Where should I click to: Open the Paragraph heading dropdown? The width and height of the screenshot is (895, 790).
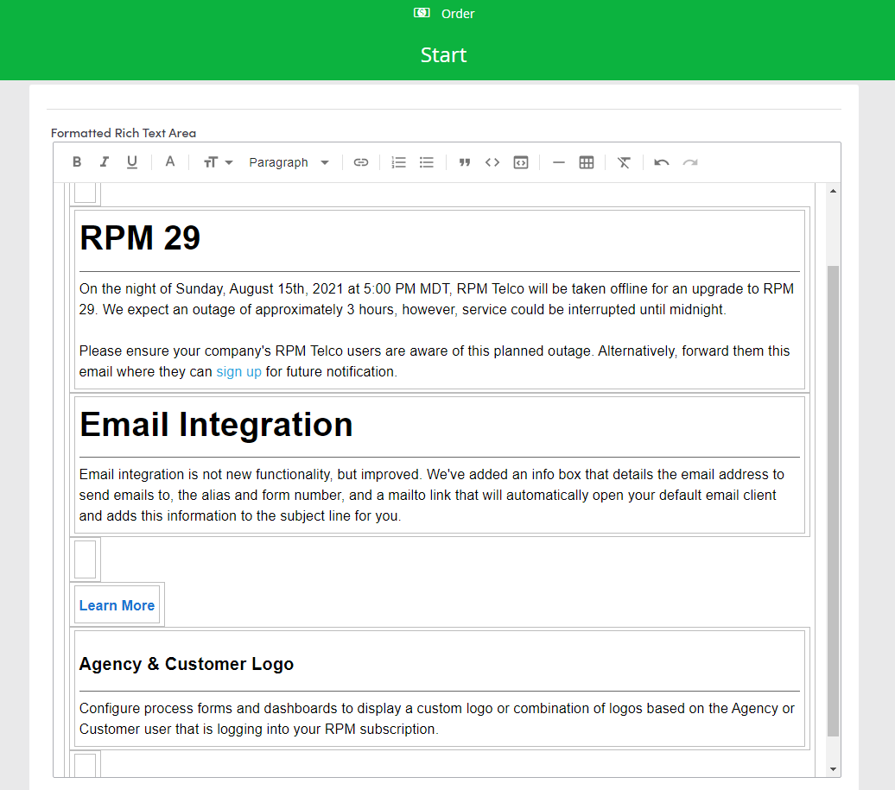pyautogui.click(x=289, y=162)
